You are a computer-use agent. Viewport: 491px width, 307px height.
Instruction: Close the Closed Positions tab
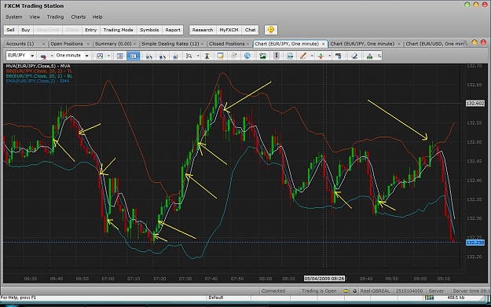(247, 44)
